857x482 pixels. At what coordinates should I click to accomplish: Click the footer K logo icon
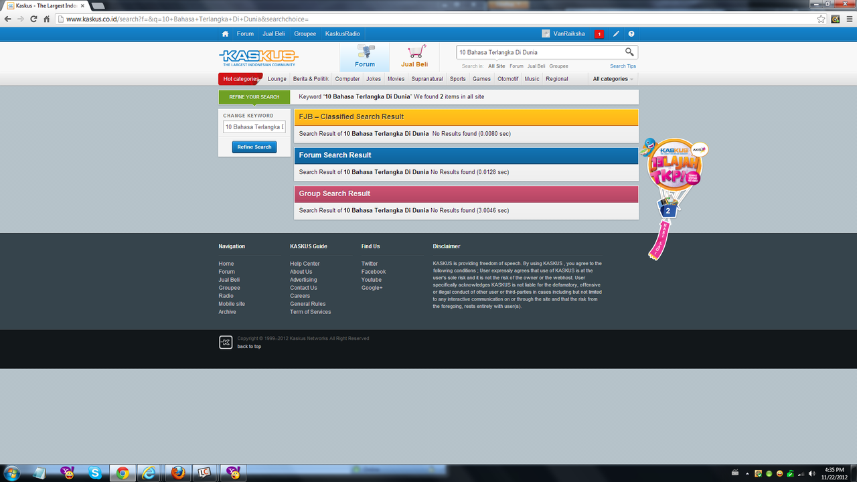226,342
